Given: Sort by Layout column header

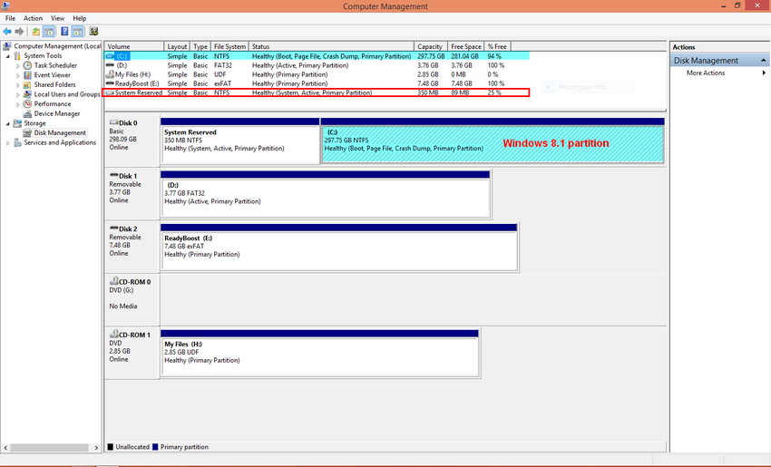Looking at the screenshot, I should [177, 47].
